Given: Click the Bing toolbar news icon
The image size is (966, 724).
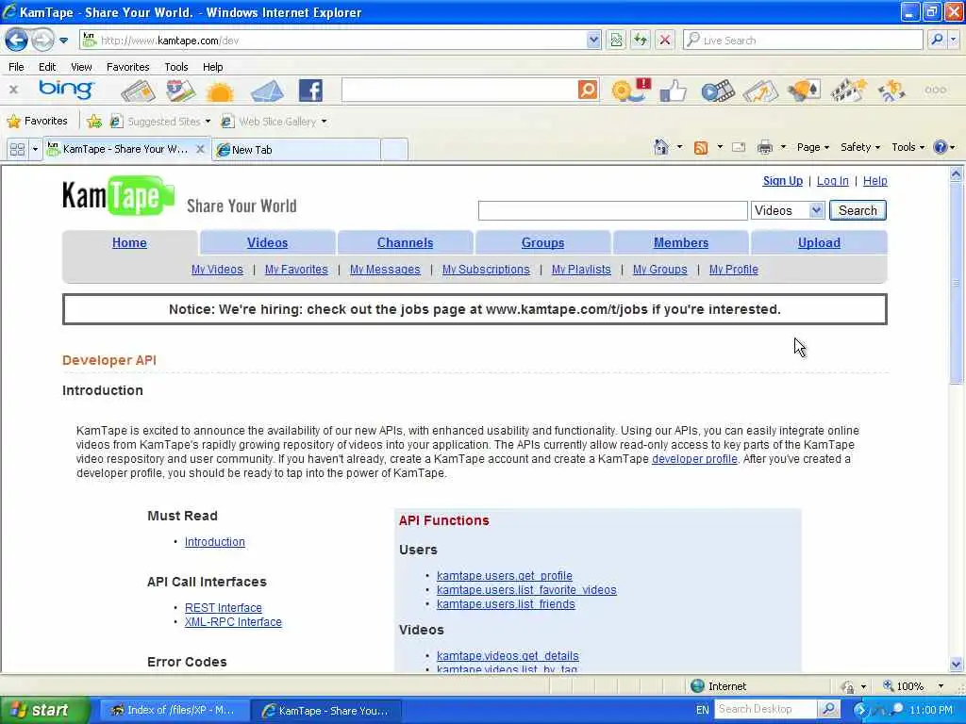Looking at the screenshot, I should [138, 91].
